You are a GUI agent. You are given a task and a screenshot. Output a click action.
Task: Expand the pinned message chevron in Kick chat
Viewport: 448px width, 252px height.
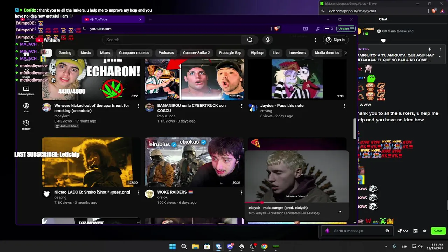pos(440,57)
